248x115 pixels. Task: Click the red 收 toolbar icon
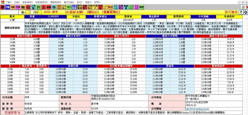(x=28, y=7)
